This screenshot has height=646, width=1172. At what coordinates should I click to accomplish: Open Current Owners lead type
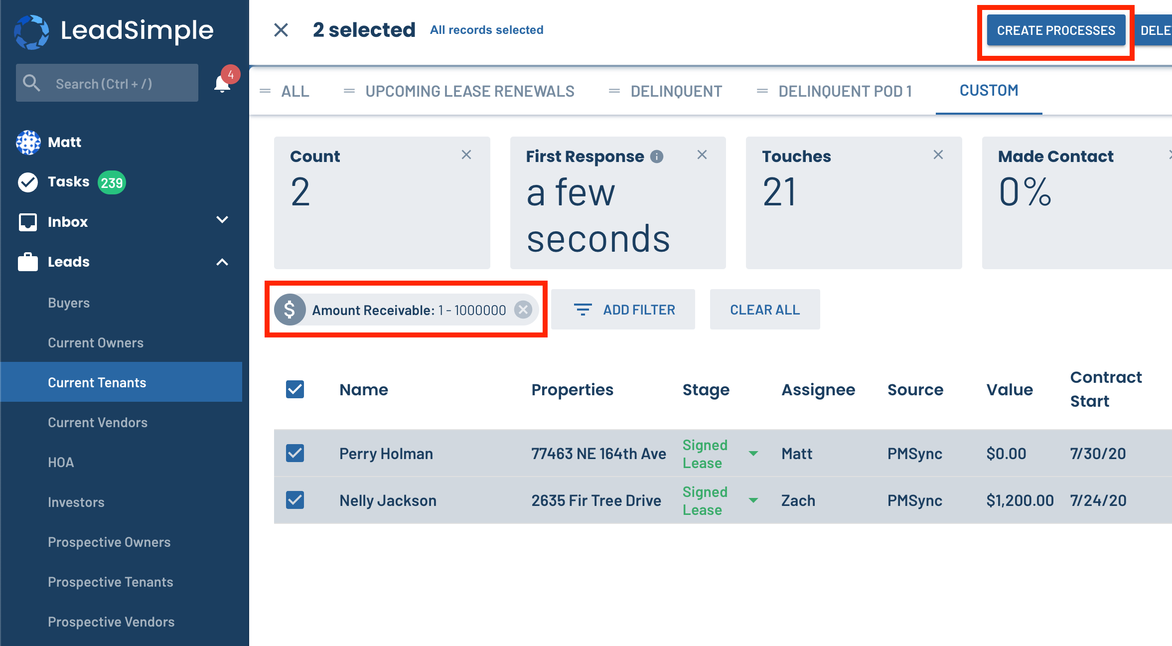pyautogui.click(x=96, y=342)
